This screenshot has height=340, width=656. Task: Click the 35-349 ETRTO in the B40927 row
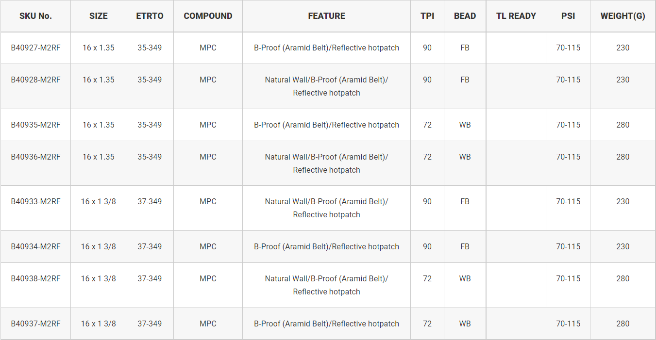150,48
